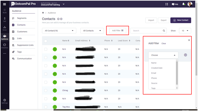Image resolution: width=198 pixels, height=111 pixels.
Task: Click the Audience breadcrumb link
Action: (x=52, y=13)
